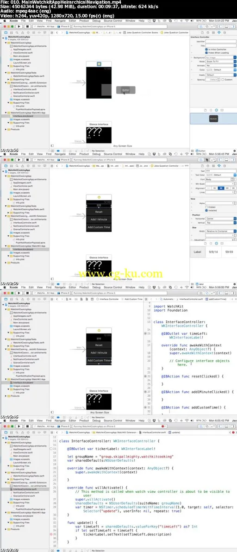Toggle Hides When Loading checkbox in 00:01:55 frame

(x=206, y=52)
